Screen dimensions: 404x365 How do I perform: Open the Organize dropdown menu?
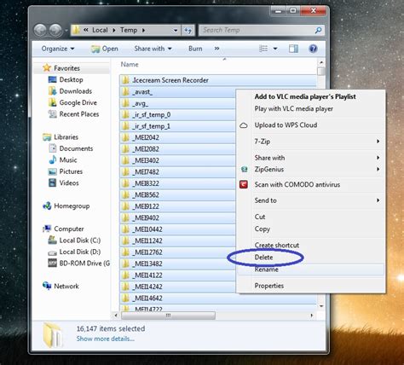pos(58,49)
